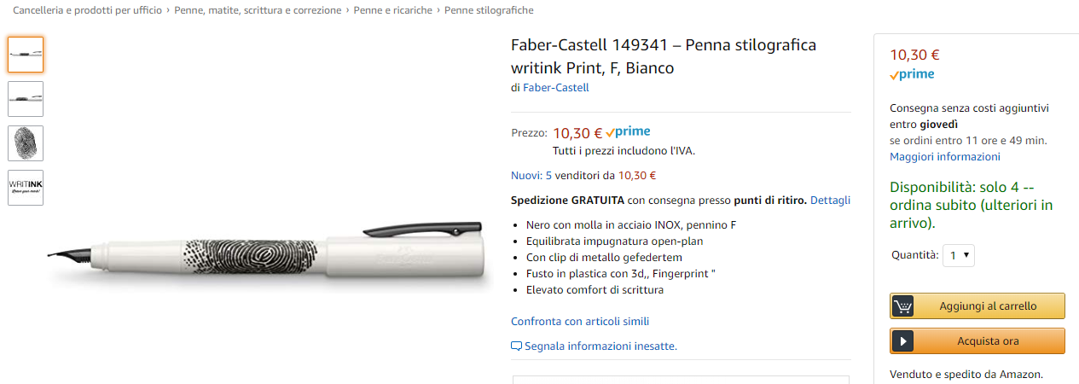Open the Quantità dropdown
The height and width of the screenshot is (384, 1079).
tap(959, 255)
